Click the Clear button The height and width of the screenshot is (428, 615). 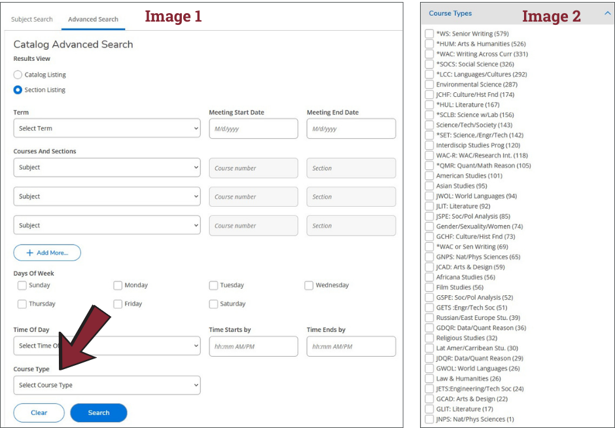tap(39, 413)
